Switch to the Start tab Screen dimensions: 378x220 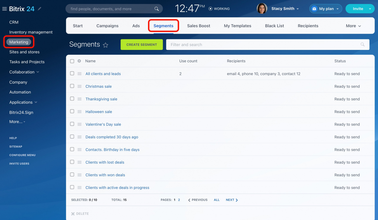(x=78, y=26)
